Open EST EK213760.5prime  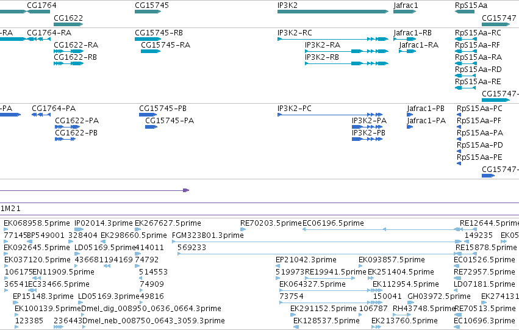coord(404,321)
